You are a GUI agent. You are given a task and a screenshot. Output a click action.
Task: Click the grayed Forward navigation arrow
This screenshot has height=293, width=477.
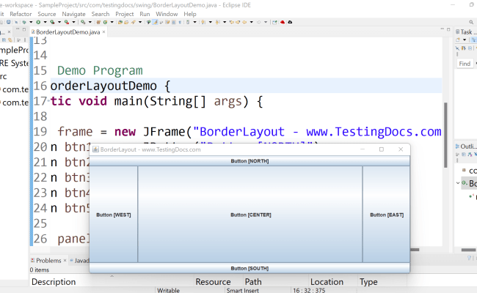pos(259,22)
